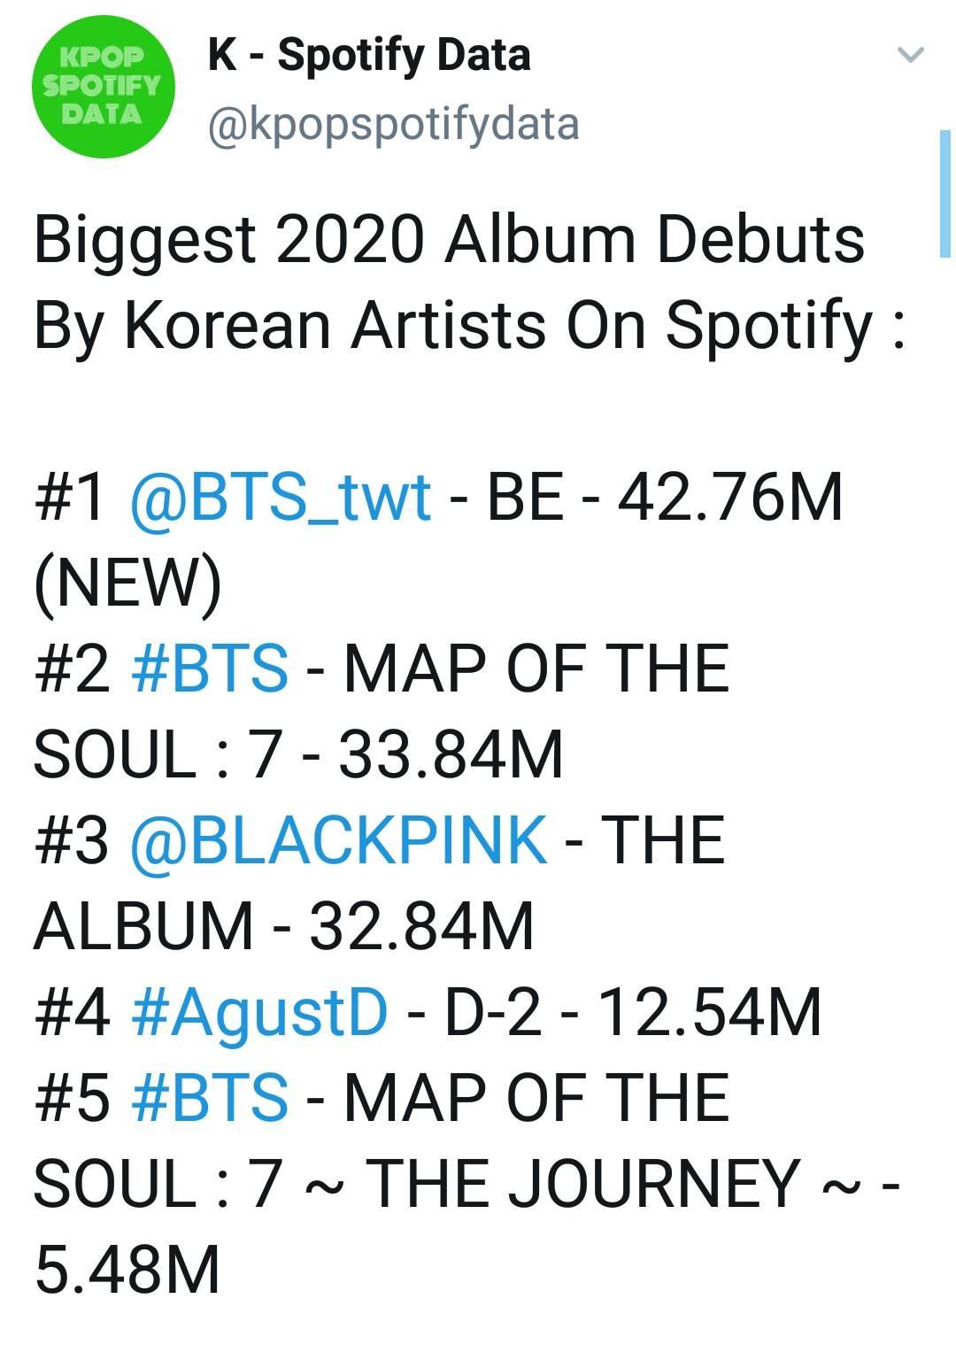
Task: Click the '5.48M' stream count text
Action: click(127, 1270)
